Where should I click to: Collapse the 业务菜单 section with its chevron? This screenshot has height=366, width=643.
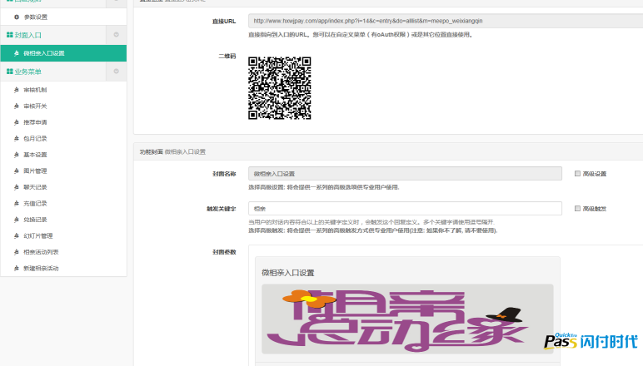click(x=116, y=72)
